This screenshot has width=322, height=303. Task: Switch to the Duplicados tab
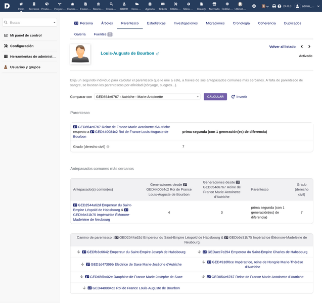292,23
